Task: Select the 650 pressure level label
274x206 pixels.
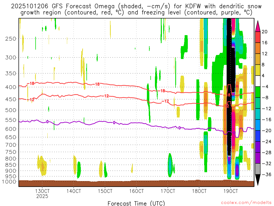Action: click(x=11, y=137)
